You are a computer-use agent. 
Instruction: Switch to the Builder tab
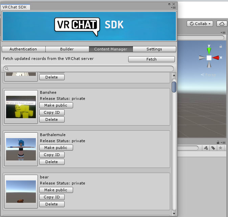[x=67, y=49]
